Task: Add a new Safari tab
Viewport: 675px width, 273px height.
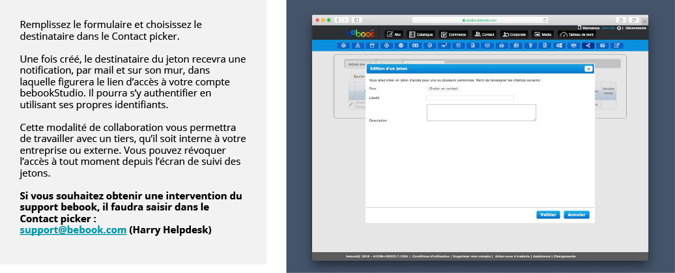Action: point(645,22)
